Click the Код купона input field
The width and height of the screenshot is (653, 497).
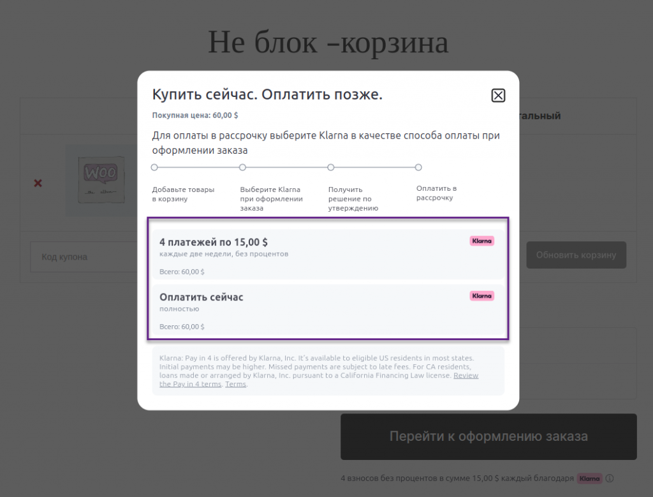click(83, 256)
